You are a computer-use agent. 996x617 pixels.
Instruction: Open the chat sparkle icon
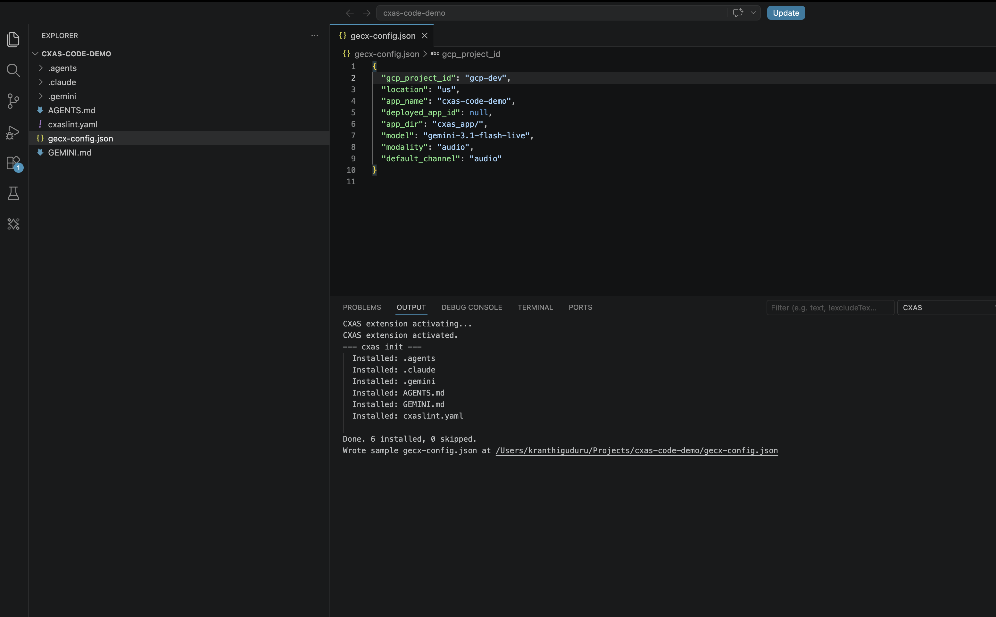coord(738,13)
